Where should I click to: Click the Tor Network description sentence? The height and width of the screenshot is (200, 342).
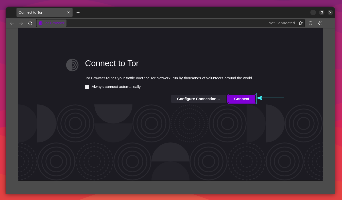click(169, 78)
